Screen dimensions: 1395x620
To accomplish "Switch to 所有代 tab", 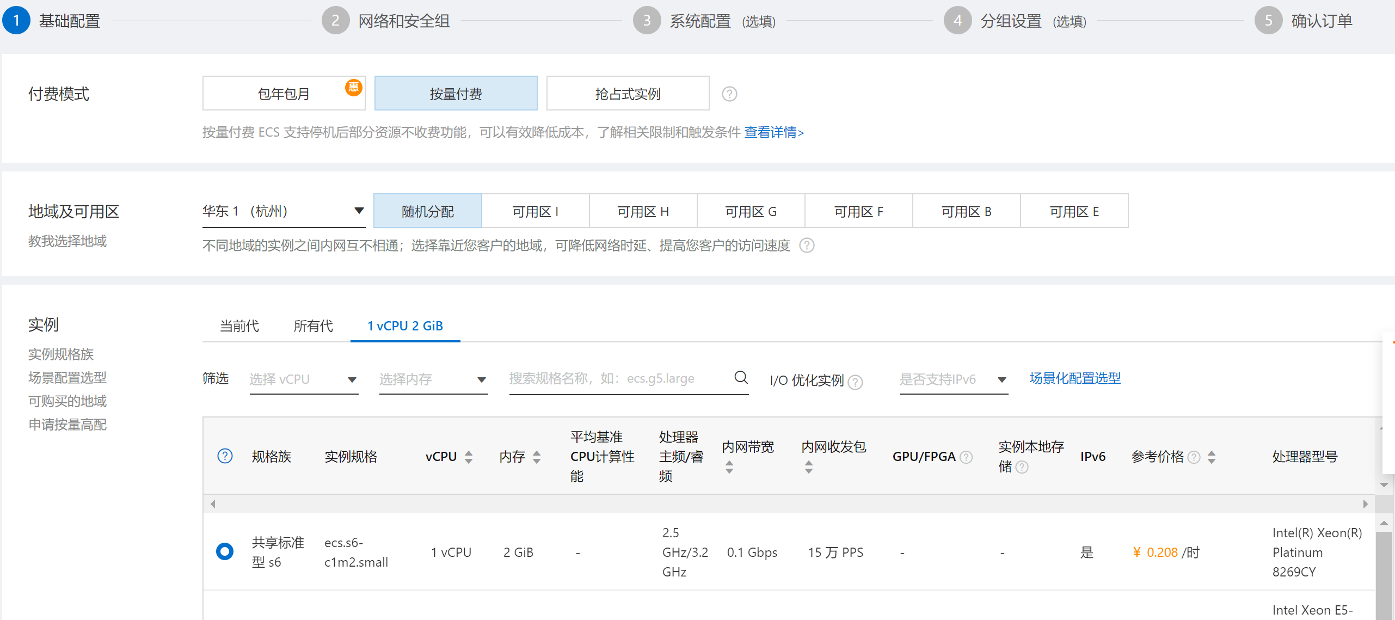I will [x=313, y=326].
